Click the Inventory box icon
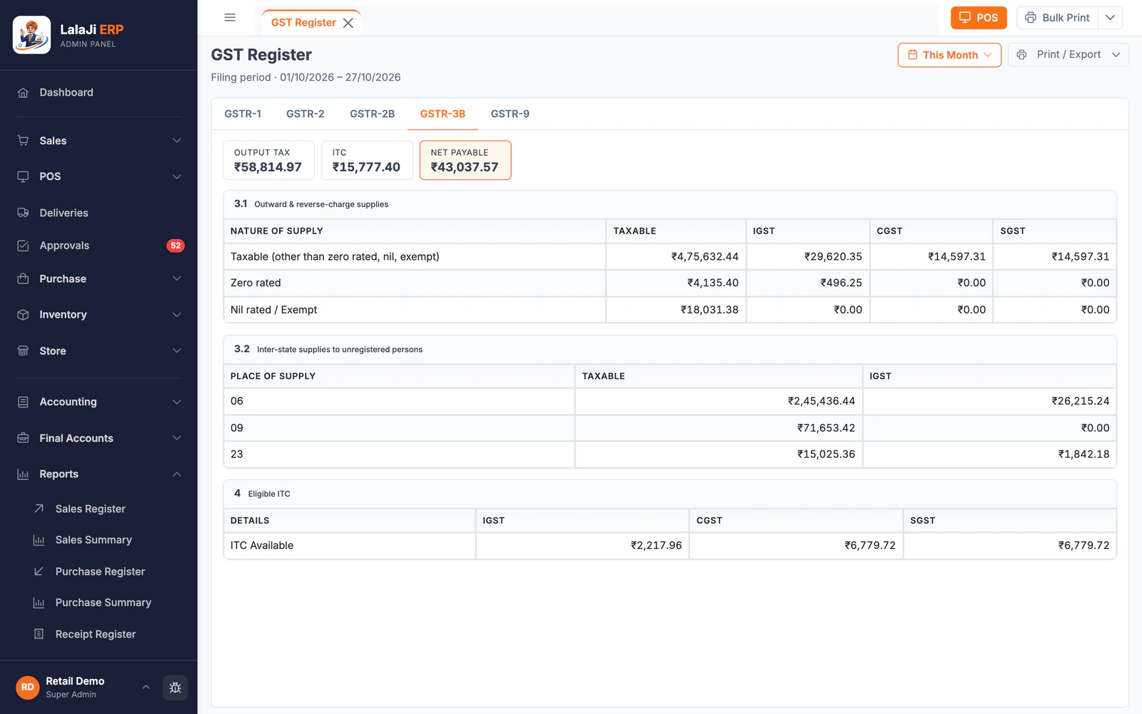The image size is (1142, 714). 23,315
